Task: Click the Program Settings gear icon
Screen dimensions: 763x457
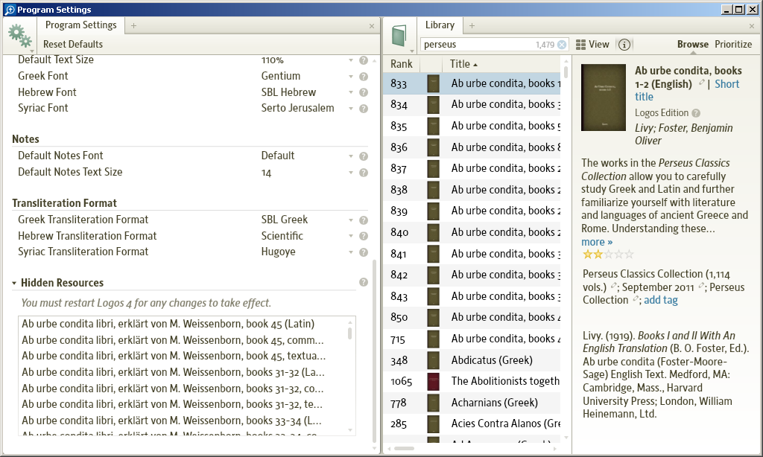Action: coord(19,36)
